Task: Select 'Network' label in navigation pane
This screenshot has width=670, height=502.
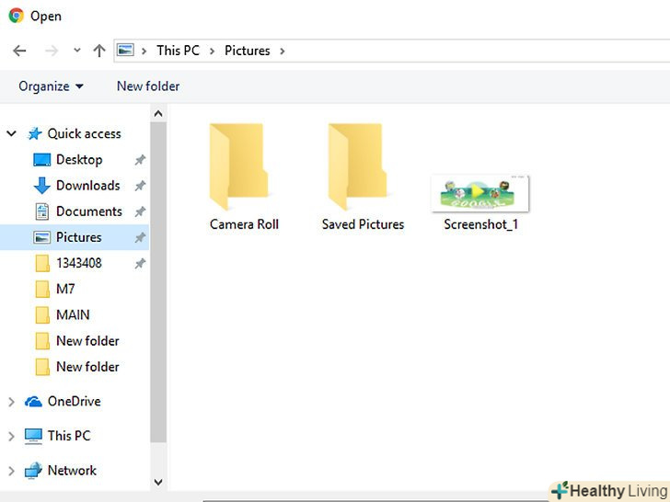Action: point(72,471)
